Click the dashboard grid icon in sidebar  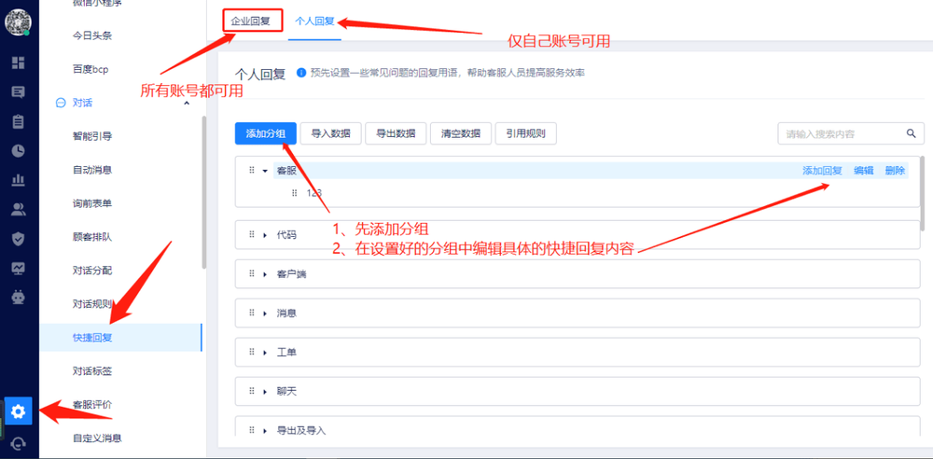point(18,63)
